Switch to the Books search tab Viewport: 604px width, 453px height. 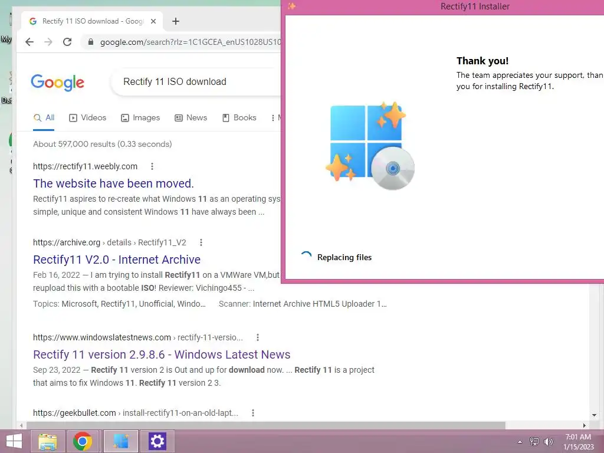click(x=239, y=117)
